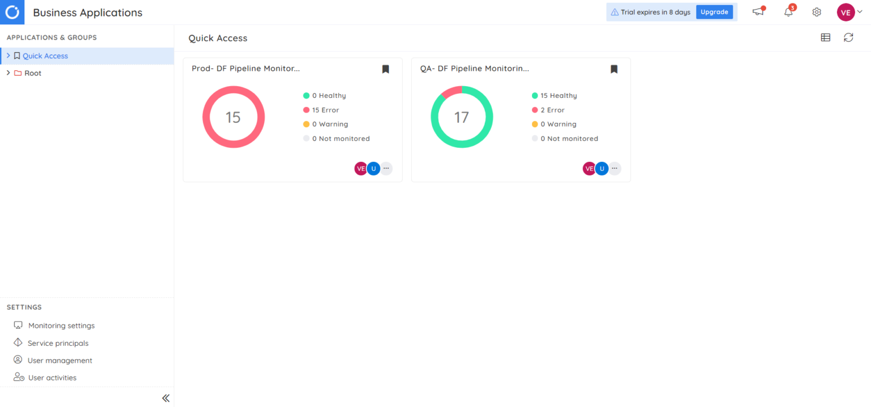Viewport: 871px width, 407px height.
Task: Click the Business Applications logo icon
Action: tap(12, 12)
